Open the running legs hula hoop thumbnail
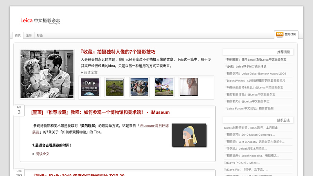This screenshot has width=313, height=176. 164,87
